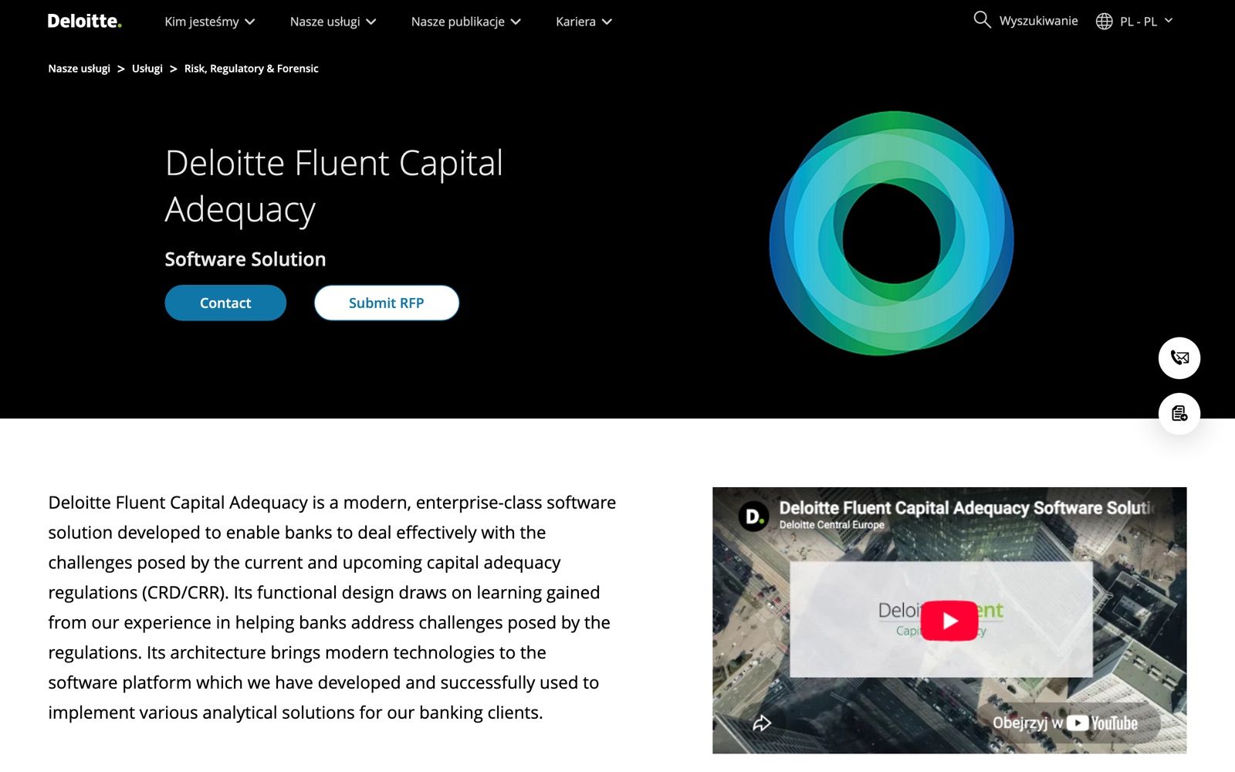The width and height of the screenshot is (1235, 772).
Task: Click the globe language icon
Action: point(1105,22)
